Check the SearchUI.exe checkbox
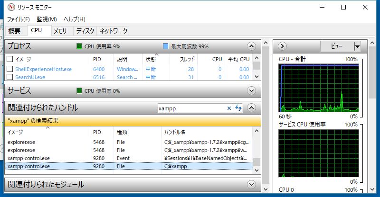380x197 pixels. [9, 77]
